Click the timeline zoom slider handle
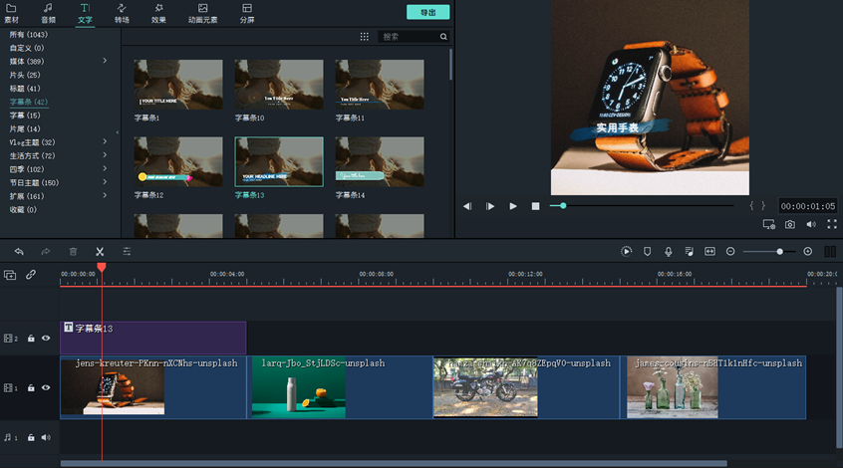The width and height of the screenshot is (843, 468). click(780, 252)
